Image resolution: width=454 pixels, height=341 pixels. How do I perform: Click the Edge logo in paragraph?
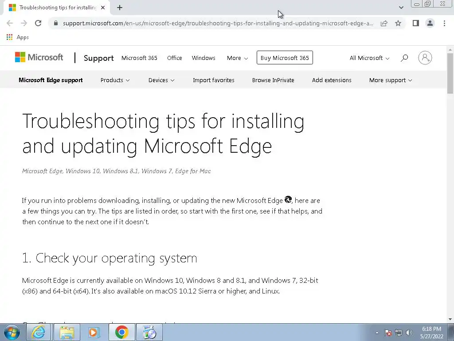coord(288,199)
